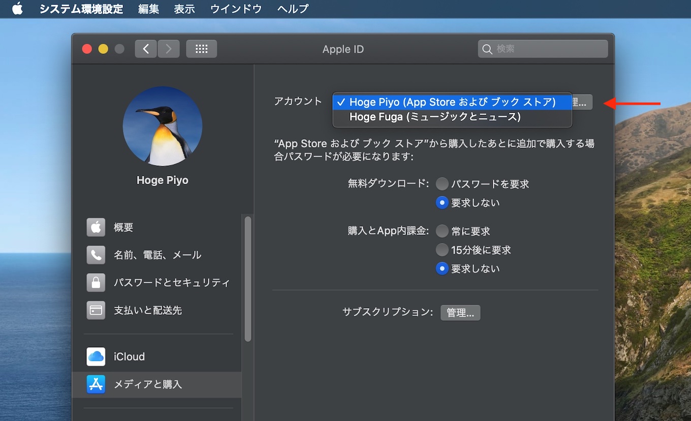Open 名前、電話、メール phone icon
The width and height of the screenshot is (691, 421).
pyautogui.click(x=96, y=255)
